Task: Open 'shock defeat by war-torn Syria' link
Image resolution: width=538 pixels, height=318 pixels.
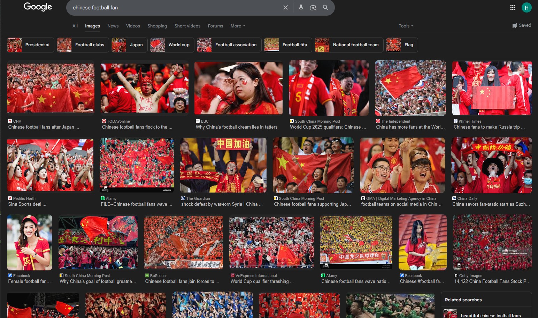Action: click(x=222, y=204)
